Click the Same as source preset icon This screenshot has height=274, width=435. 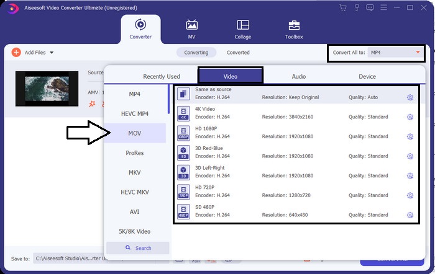click(x=183, y=94)
